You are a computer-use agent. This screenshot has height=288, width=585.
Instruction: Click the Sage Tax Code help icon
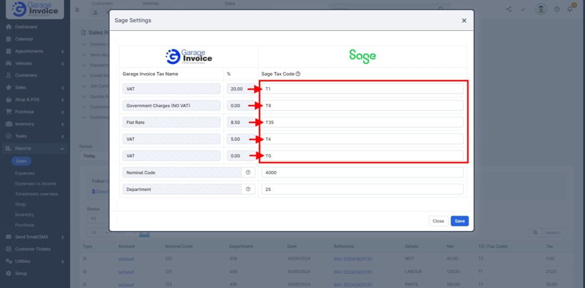[298, 74]
